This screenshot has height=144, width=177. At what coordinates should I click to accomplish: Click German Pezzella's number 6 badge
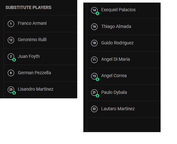click(x=11, y=73)
